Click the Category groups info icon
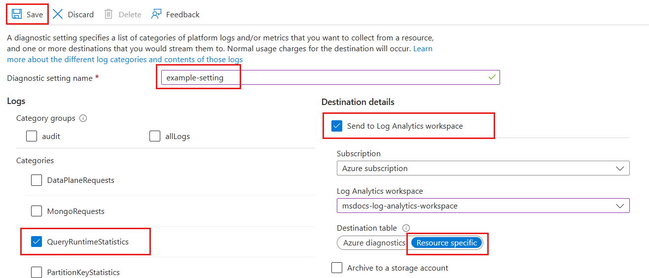The image size is (649, 278). click(x=83, y=118)
